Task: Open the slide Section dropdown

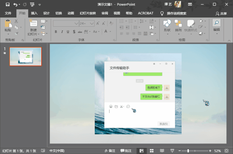Action: pyautogui.click(x=44, y=34)
